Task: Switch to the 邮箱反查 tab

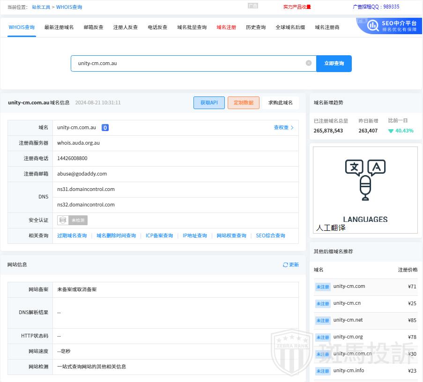Action: click(93, 27)
